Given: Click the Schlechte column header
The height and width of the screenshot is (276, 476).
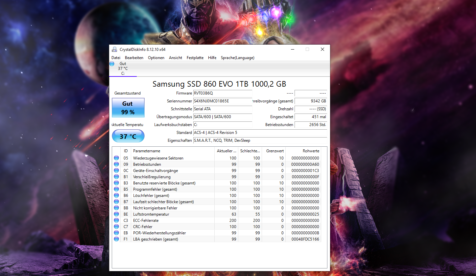Looking at the screenshot, I should pyautogui.click(x=250, y=151).
